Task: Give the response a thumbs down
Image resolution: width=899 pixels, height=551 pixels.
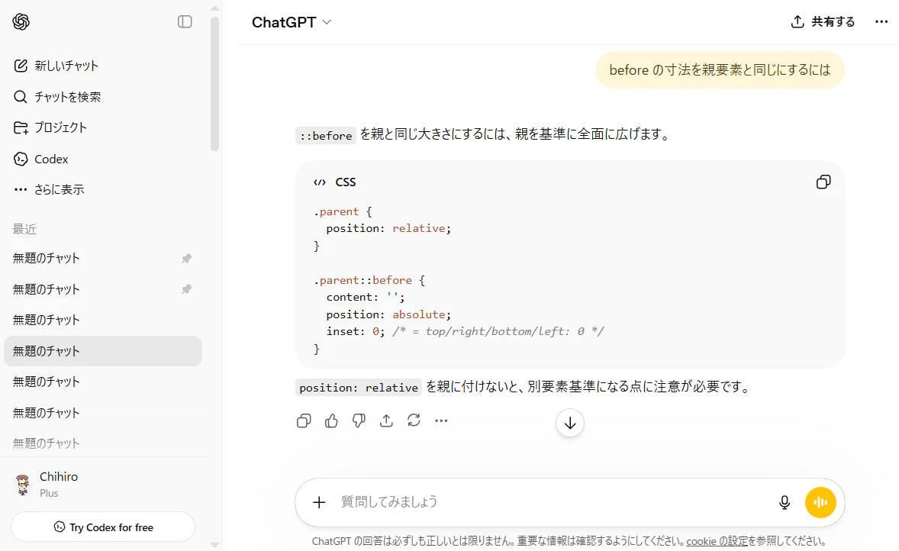Action: (x=359, y=420)
